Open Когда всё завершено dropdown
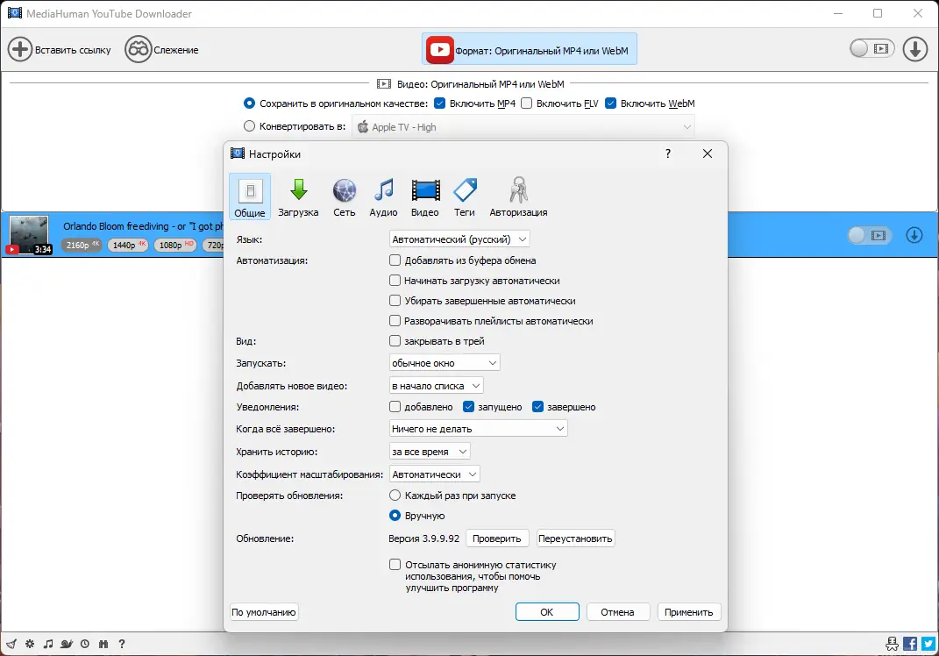Viewport: 939px width, 656px height. coord(478,429)
